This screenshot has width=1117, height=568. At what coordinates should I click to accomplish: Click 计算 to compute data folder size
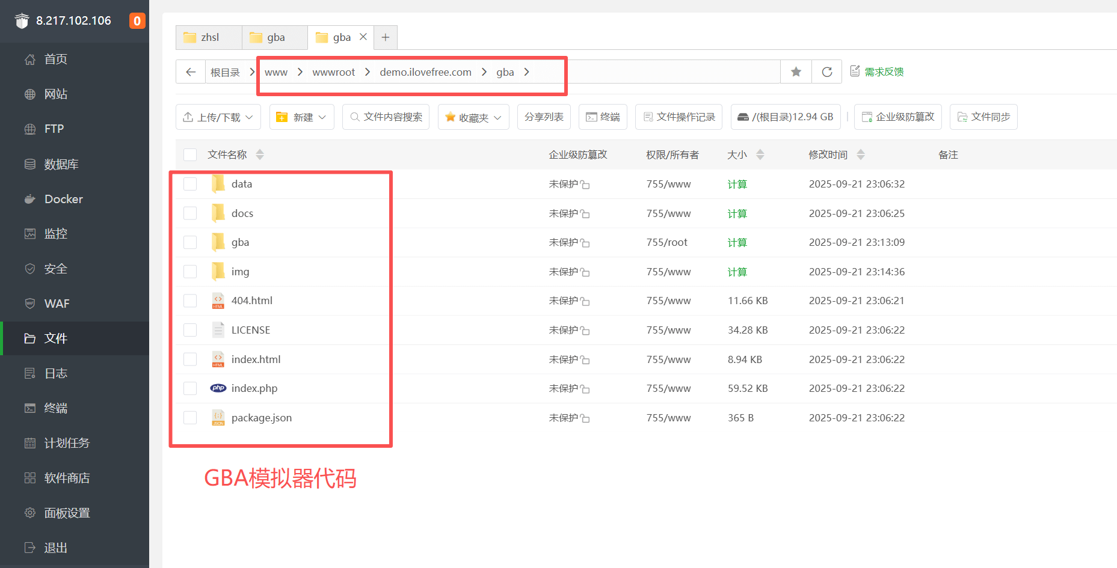point(737,184)
